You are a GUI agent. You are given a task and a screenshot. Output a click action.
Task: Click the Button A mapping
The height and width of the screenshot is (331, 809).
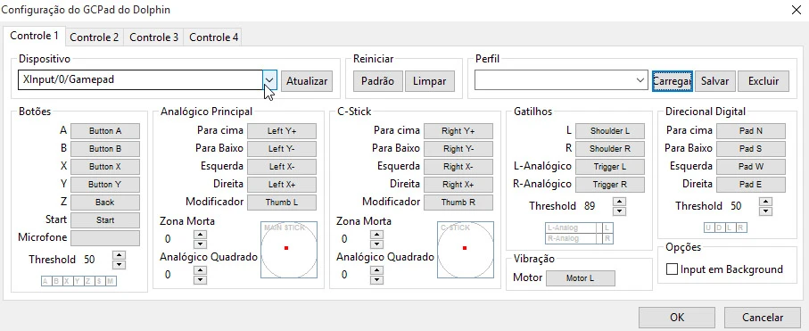[x=105, y=131]
